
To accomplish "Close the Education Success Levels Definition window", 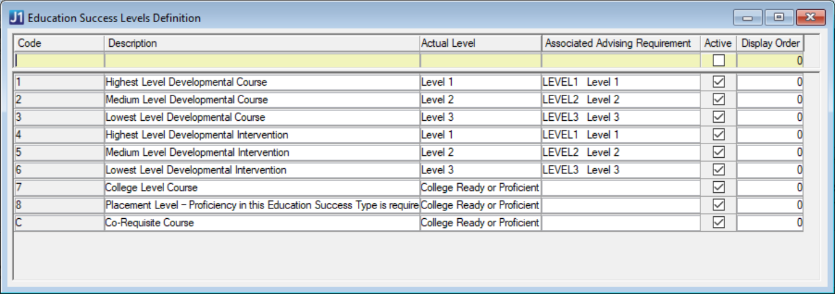I will (x=811, y=18).
